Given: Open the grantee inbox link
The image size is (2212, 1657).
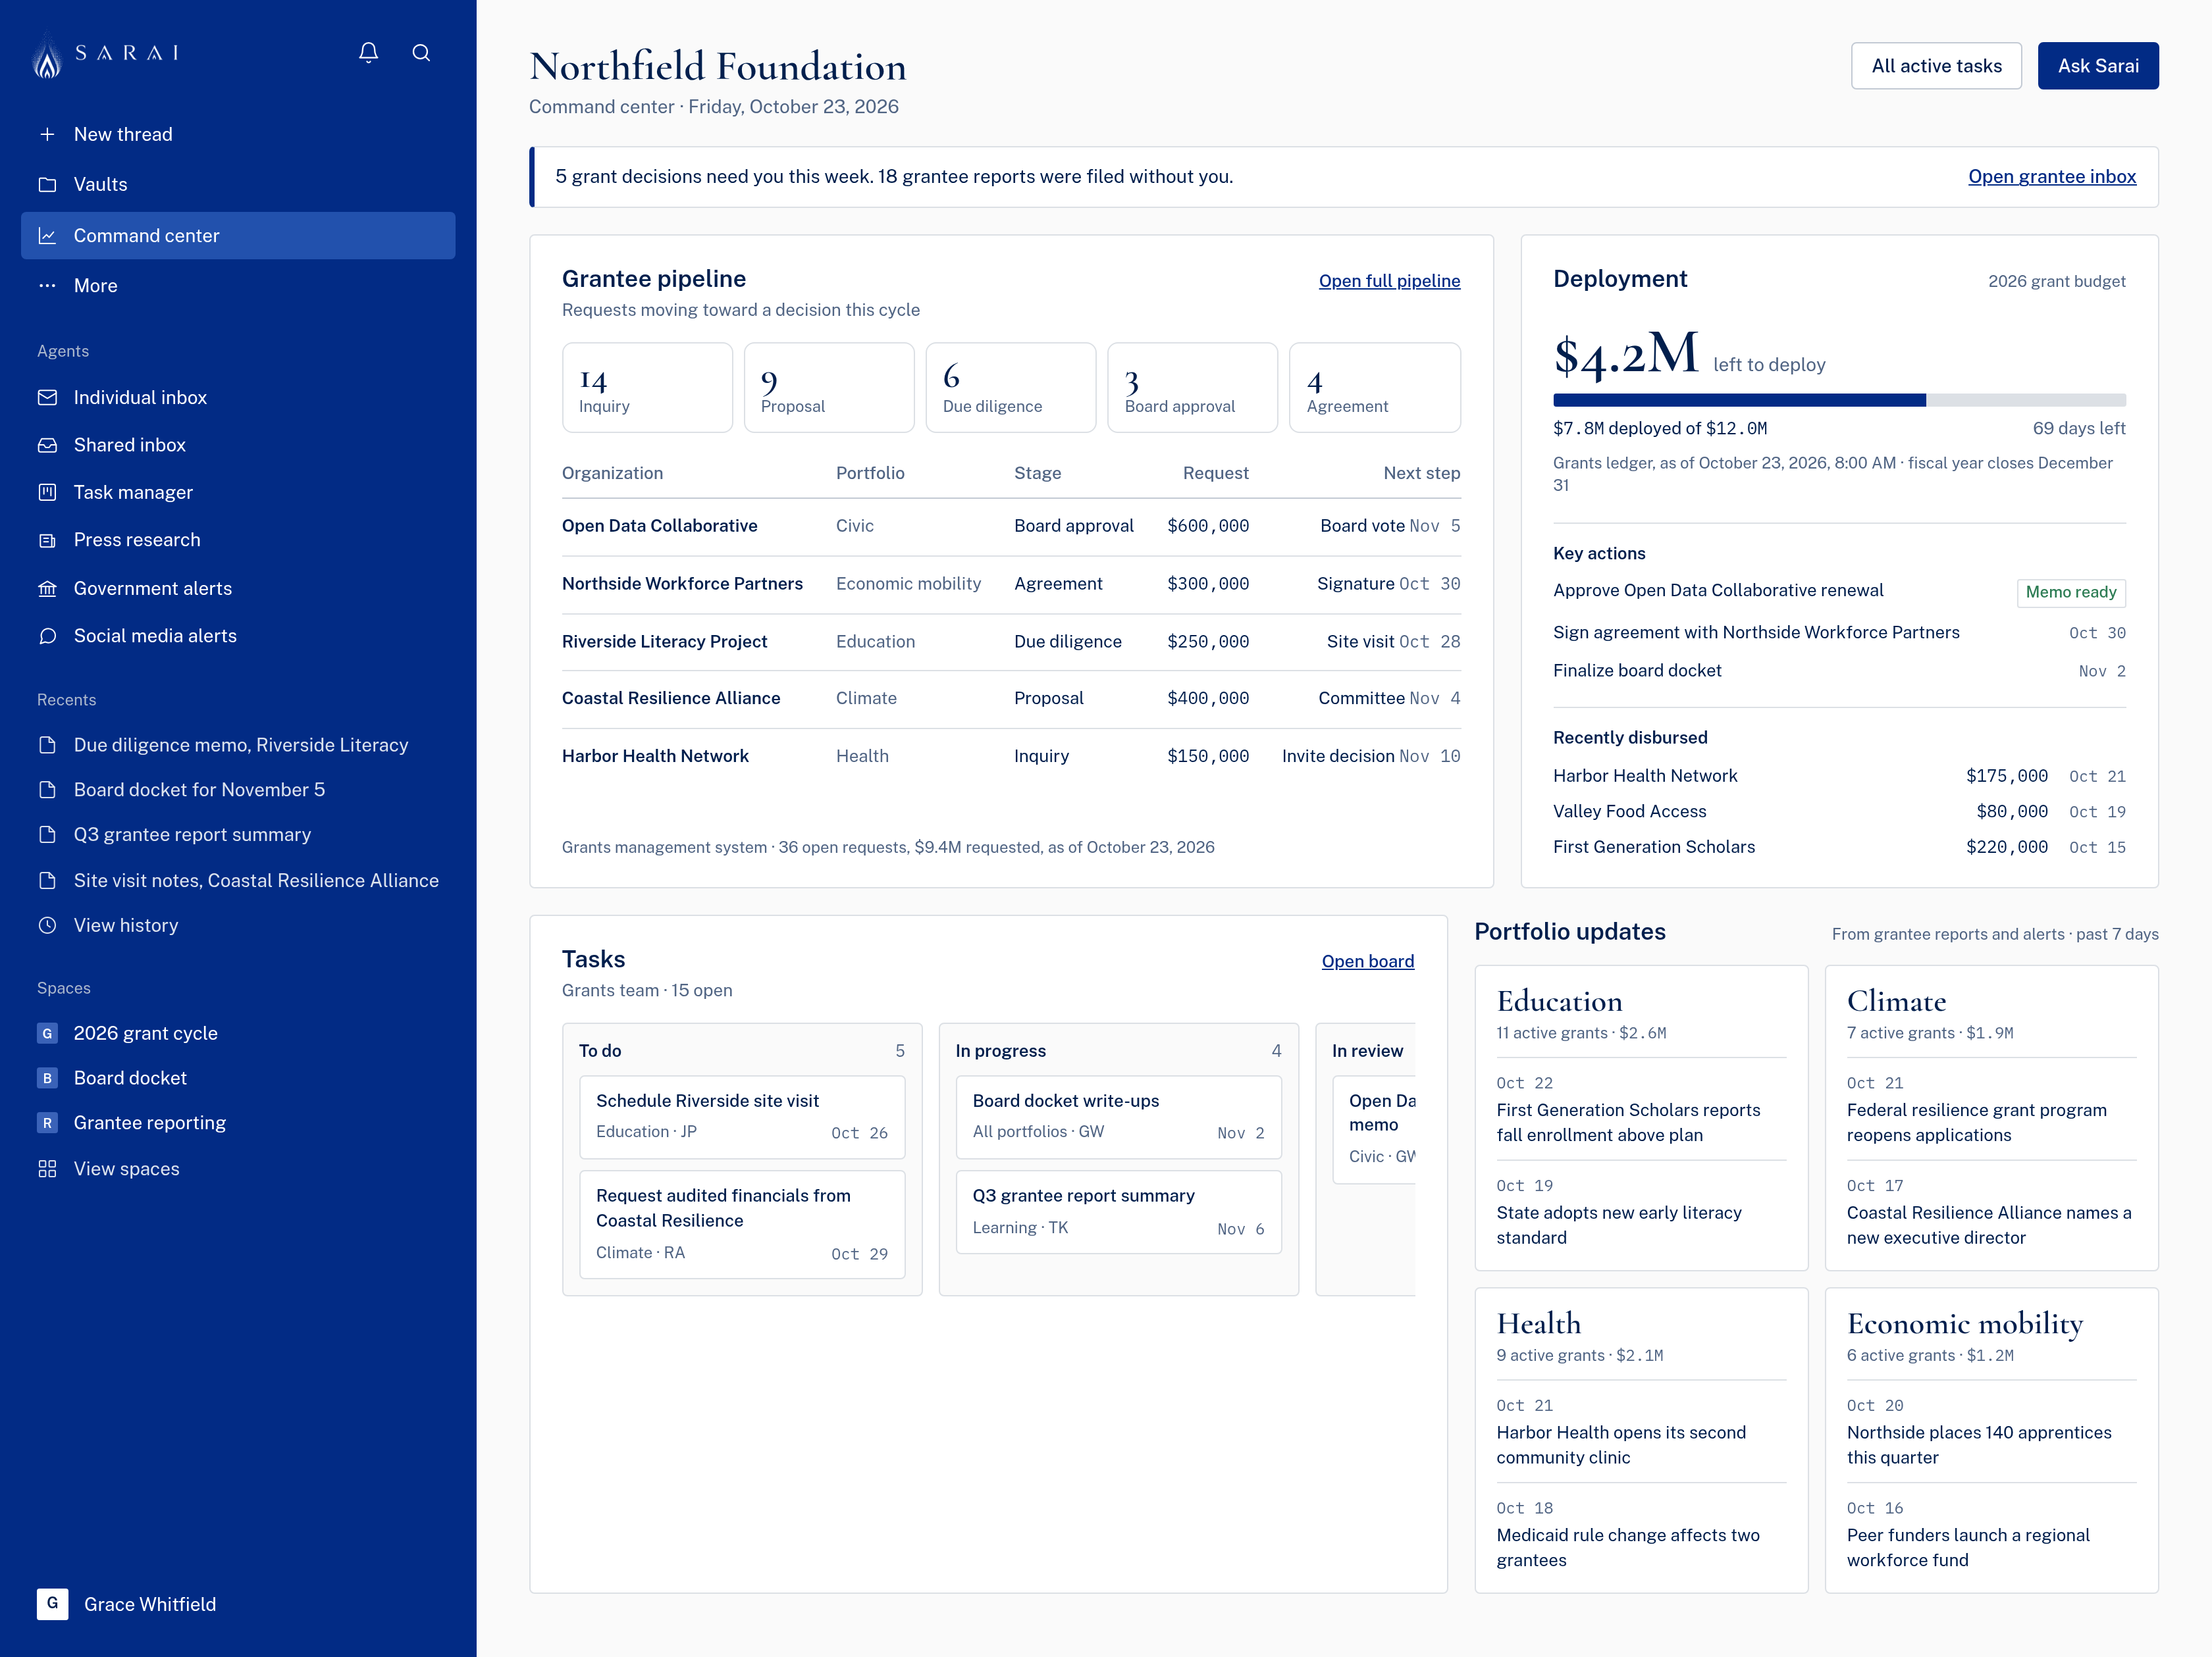Looking at the screenshot, I should (x=2051, y=177).
